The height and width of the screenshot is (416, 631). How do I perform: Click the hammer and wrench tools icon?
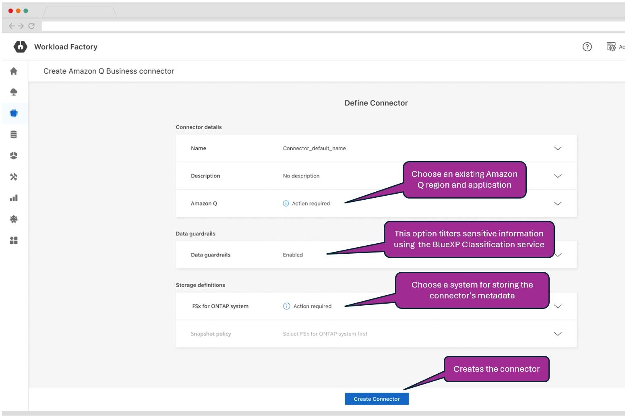tap(14, 177)
